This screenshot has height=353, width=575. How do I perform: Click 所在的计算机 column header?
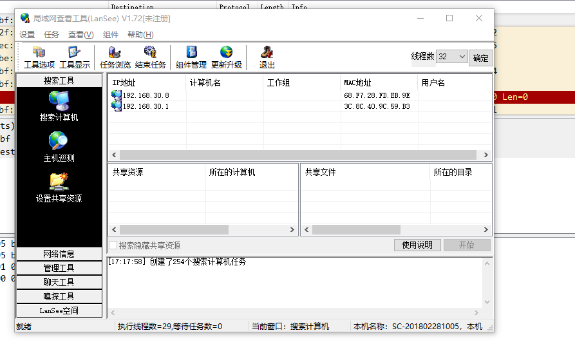click(252, 172)
